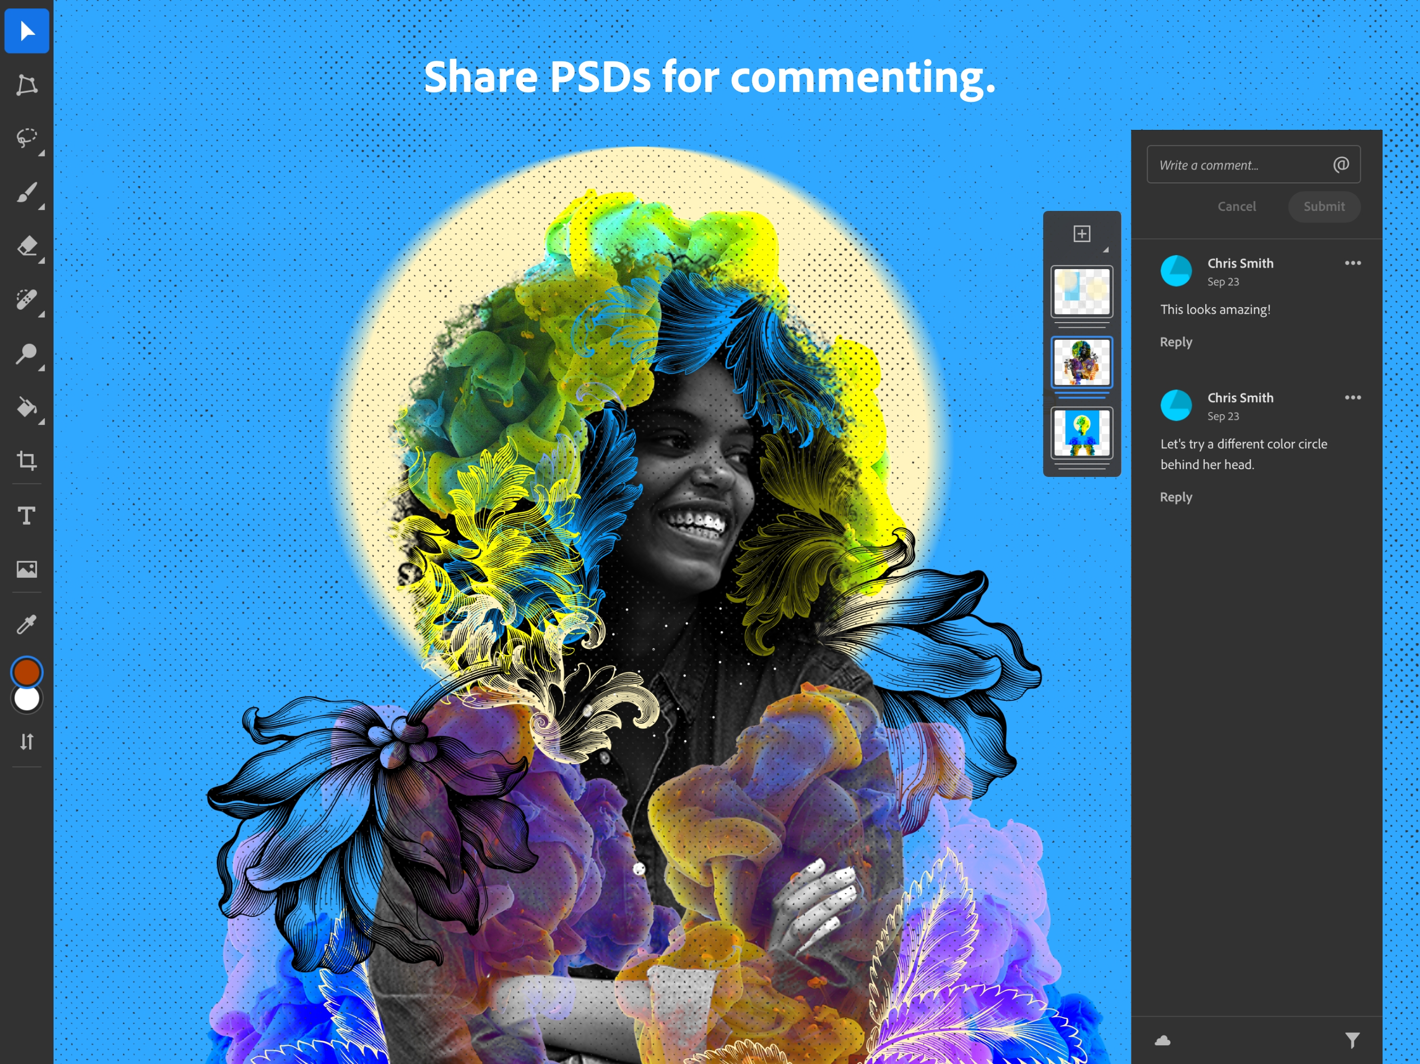Image resolution: width=1420 pixels, height=1064 pixels.
Task: Select the blue background layer thumbnail
Action: 1082,433
